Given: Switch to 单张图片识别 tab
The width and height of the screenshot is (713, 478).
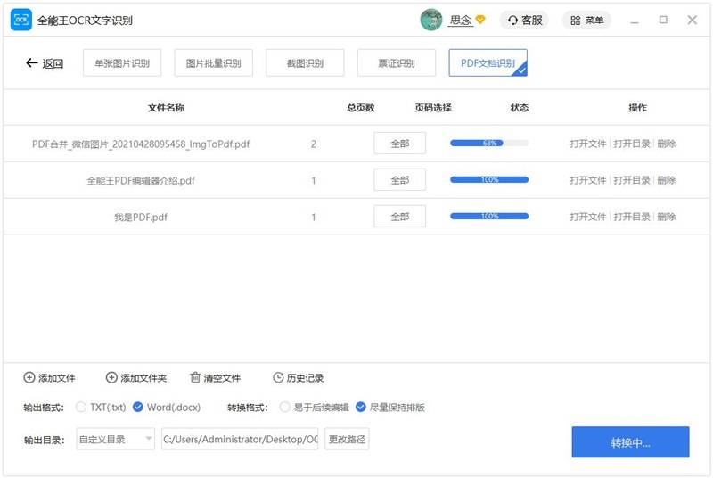Looking at the screenshot, I should (122, 62).
